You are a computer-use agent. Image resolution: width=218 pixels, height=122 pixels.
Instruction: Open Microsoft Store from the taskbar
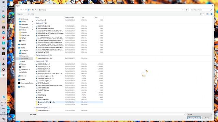pyautogui.click(x=3, y=27)
